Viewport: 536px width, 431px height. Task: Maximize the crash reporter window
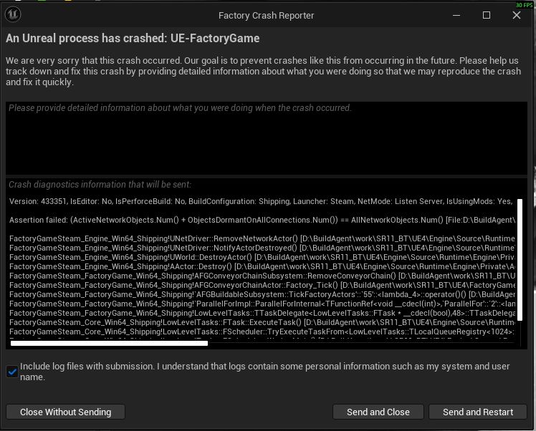coord(487,15)
